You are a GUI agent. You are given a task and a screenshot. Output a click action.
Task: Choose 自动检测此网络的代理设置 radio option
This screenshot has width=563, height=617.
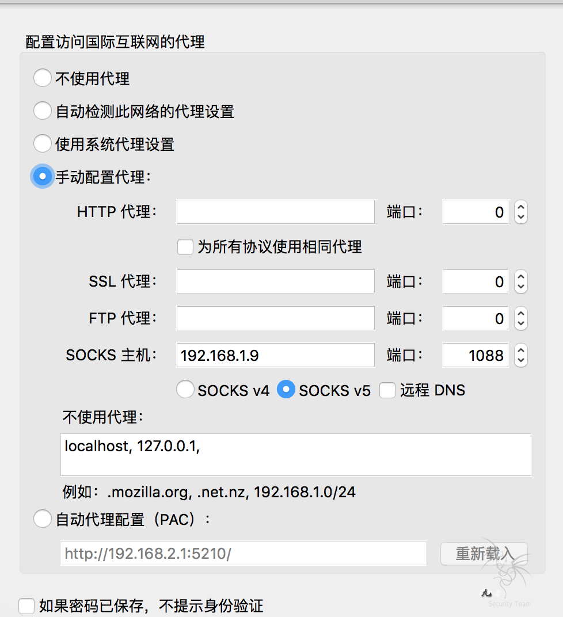43,111
